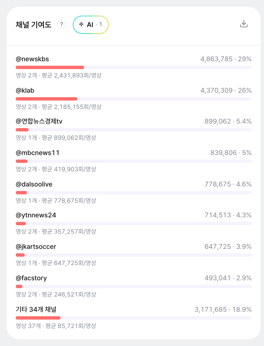Click the 3,171,685 · 18.9% value
The height and width of the screenshot is (346, 264).
[x=223, y=309]
